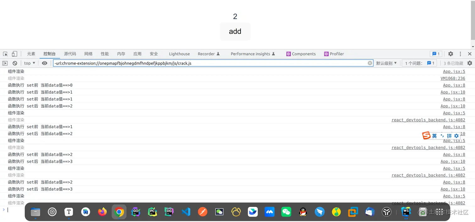Click the Sogou input method settings gear
This screenshot has width=475, height=222.
[x=456, y=136]
